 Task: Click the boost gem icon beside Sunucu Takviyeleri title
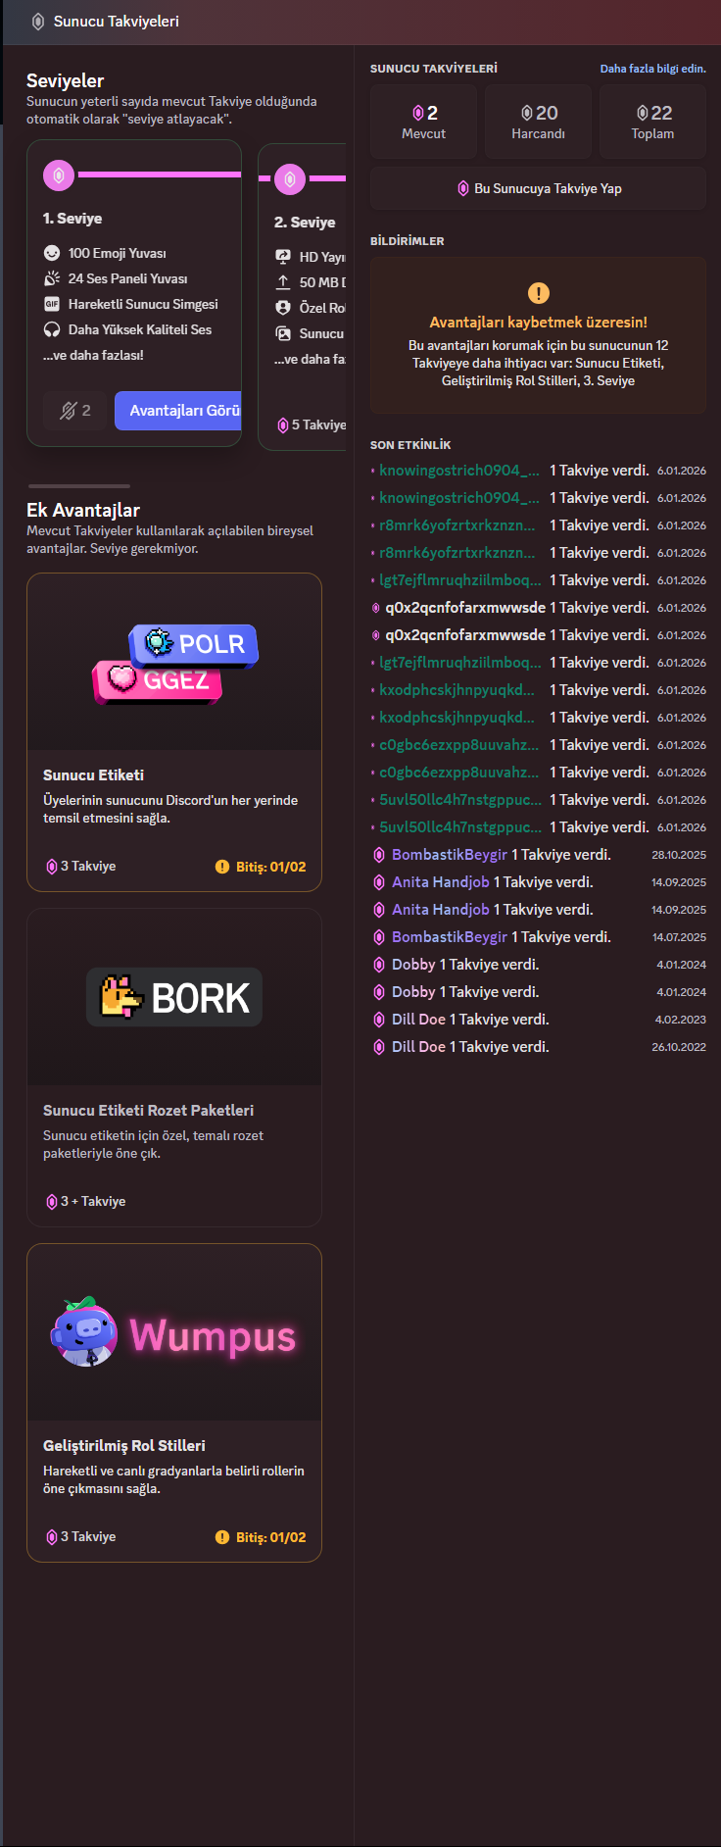pos(38,22)
